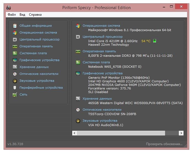Open the Файл menu
This screenshot has width=194, height=155.
(x=12, y=15)
